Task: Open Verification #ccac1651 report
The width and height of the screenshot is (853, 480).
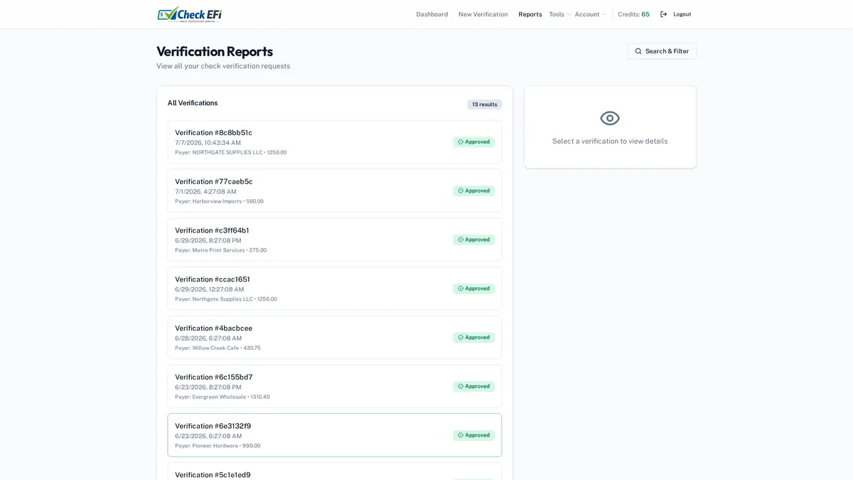Action: 335,289
